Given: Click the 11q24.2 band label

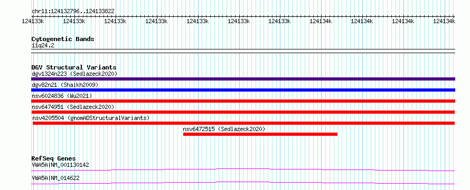Looking at the screenshot, I should coord(43,46).
